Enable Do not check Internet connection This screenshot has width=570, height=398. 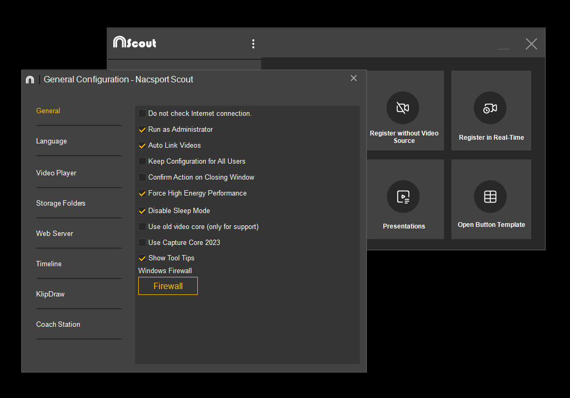(142, 114)
